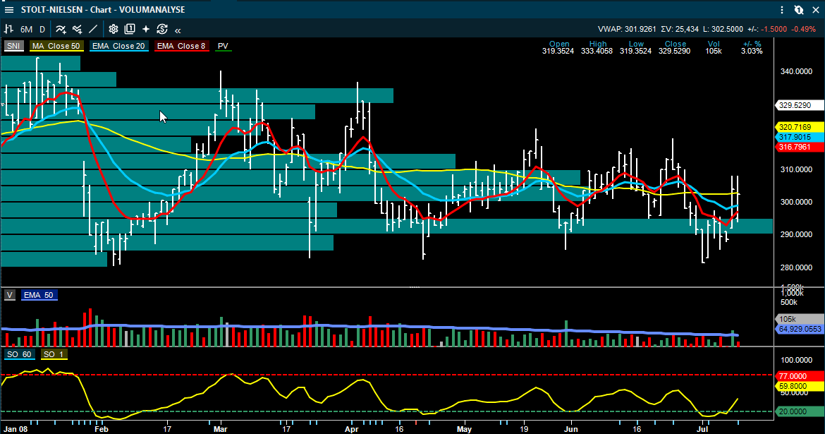Select the MA Close 50 legend label
Screen dimensions: 825x434
[56, 46]
